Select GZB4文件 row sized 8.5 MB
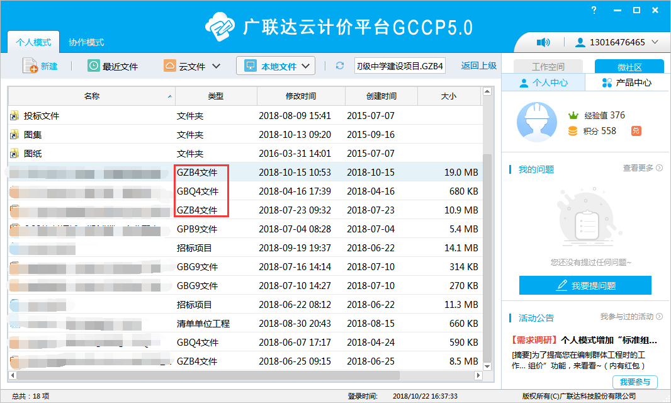The width and height of the screenshot is (671, 403). (x=245, y=361)
